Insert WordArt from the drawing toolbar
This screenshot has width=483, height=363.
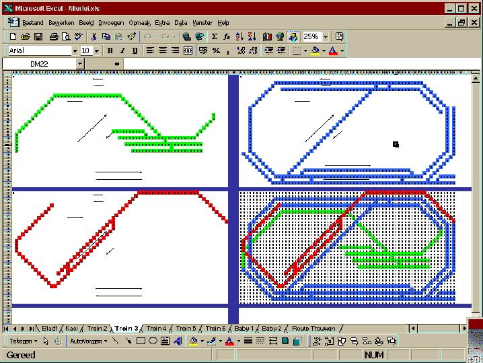coord(178,341)
